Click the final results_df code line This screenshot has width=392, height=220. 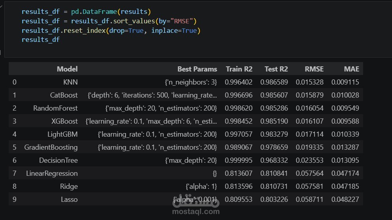(41, 40)
